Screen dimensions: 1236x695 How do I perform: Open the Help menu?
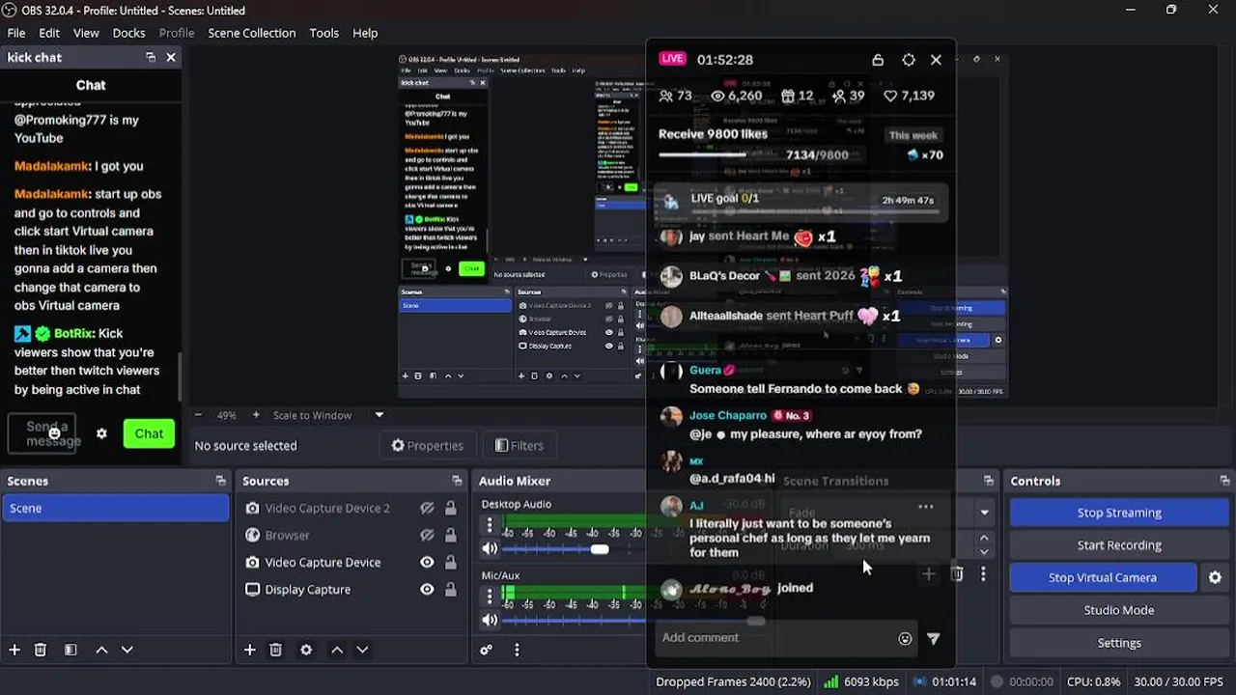coord(365,33)
